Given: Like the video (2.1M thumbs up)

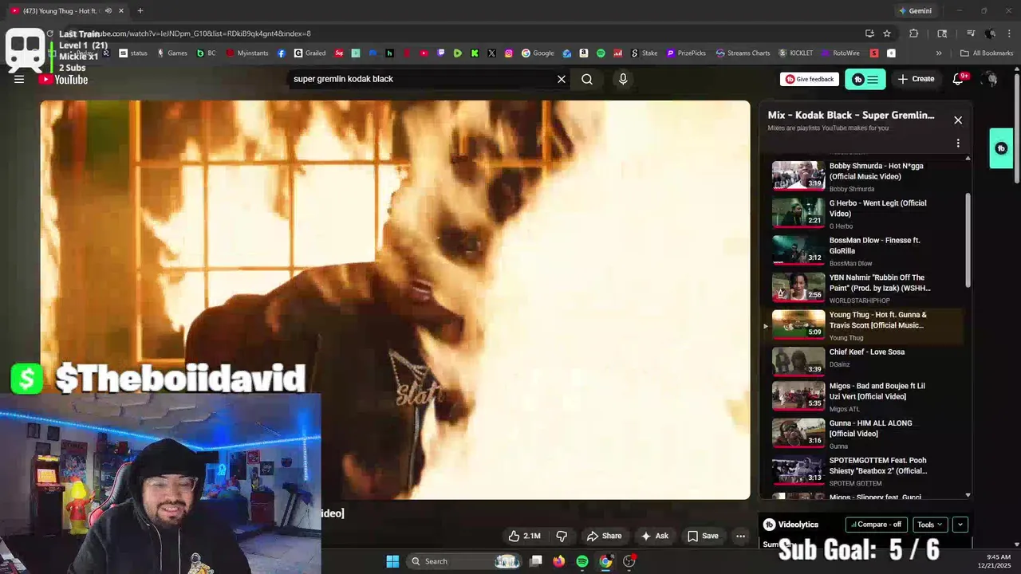Looking at the screenshot, I should tap(524, 536).
